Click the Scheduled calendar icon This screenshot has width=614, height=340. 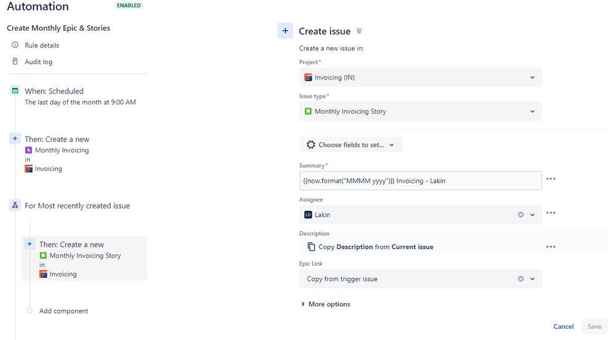(x=15, y=91)
